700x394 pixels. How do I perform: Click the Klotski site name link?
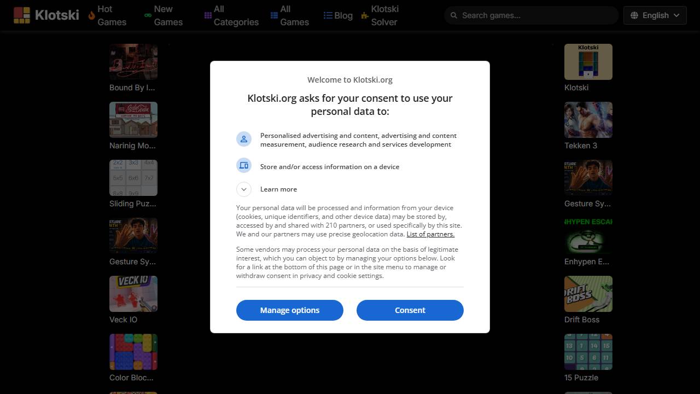pyautogui.click(x=57, y=15)
